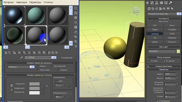The image size is (182, 102).
Task: Uncheck the Сглаживание checkbox
Action: click(157, 101)
